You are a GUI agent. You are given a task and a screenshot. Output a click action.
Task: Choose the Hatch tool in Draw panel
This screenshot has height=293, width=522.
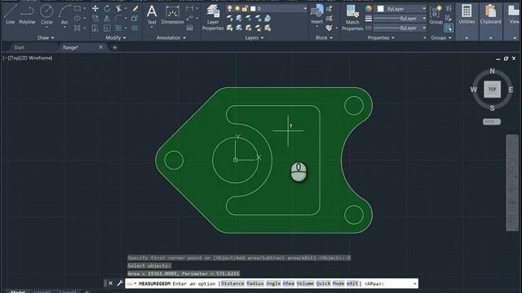(77, 28)
